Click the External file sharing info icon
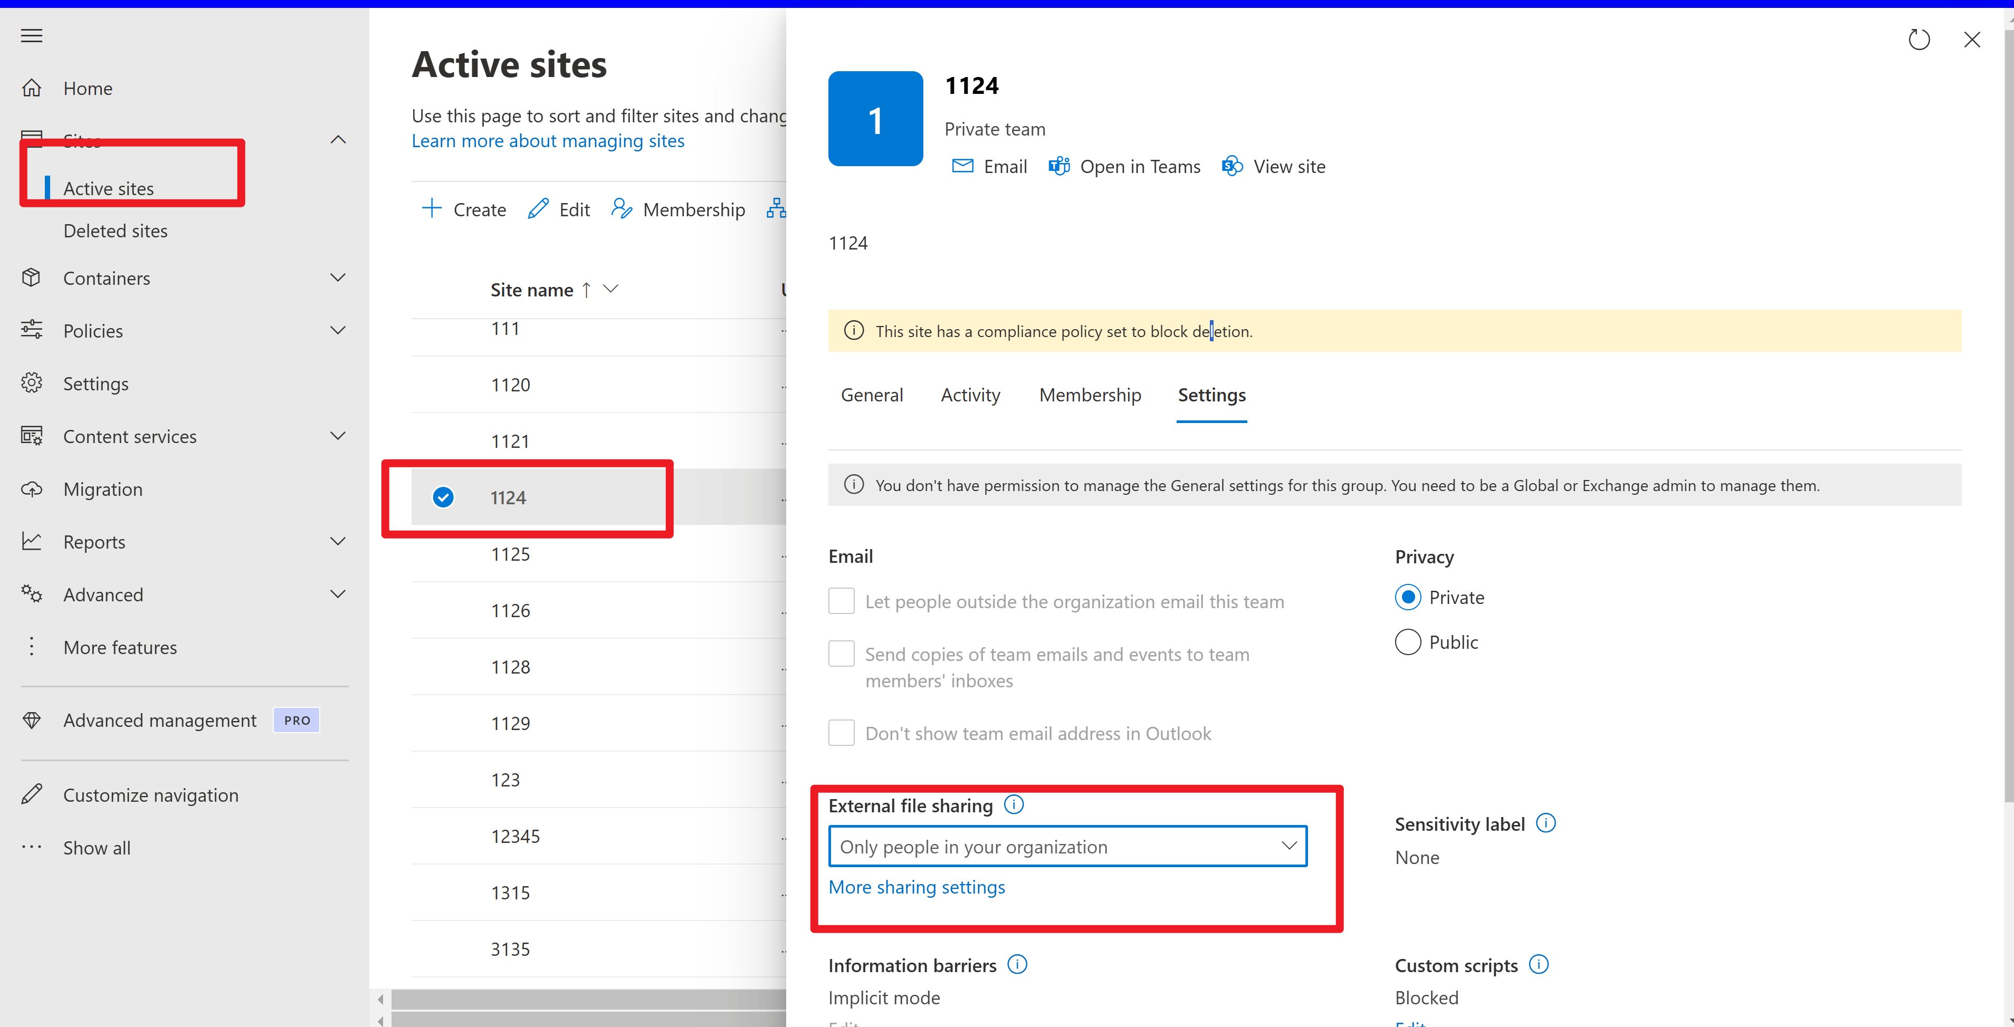 (x=1014, y=804)
